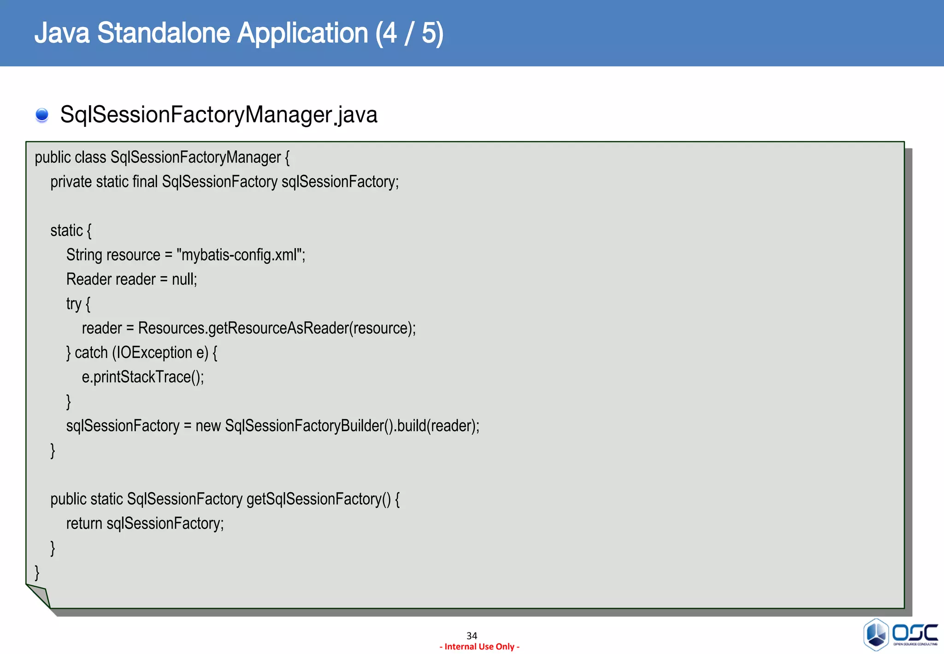Click the 'try {' line
The height and width of the screenshot is (654, 944).
point(78,304)
